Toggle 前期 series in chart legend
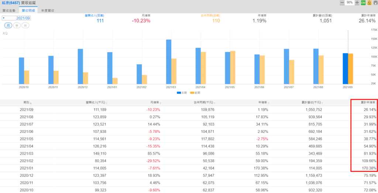Viewport: 378px width, 193px height. 195,93
